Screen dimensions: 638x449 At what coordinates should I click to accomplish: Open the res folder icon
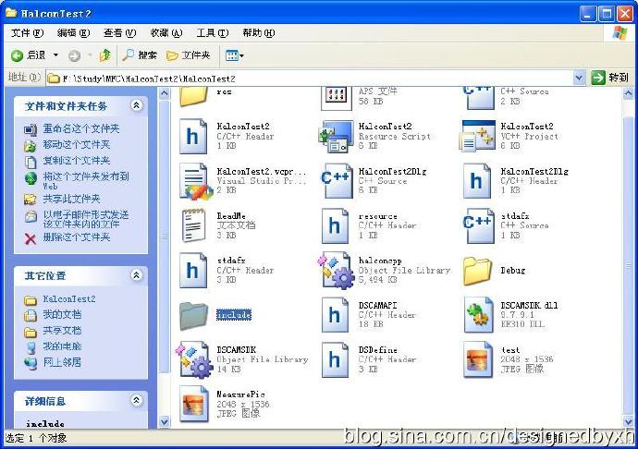(193, 96)
